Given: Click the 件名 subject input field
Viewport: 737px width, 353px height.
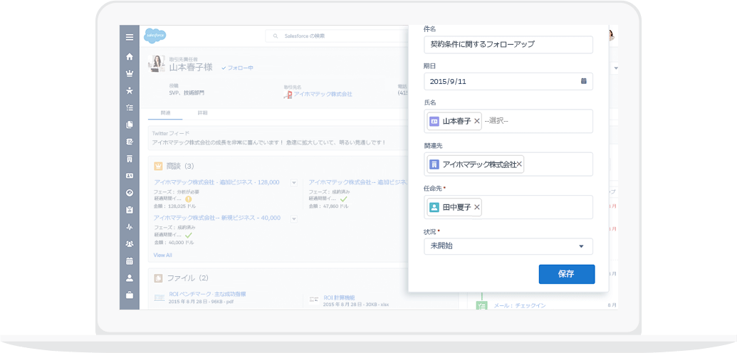Looking at the screenshot, I should click(508, 44).
